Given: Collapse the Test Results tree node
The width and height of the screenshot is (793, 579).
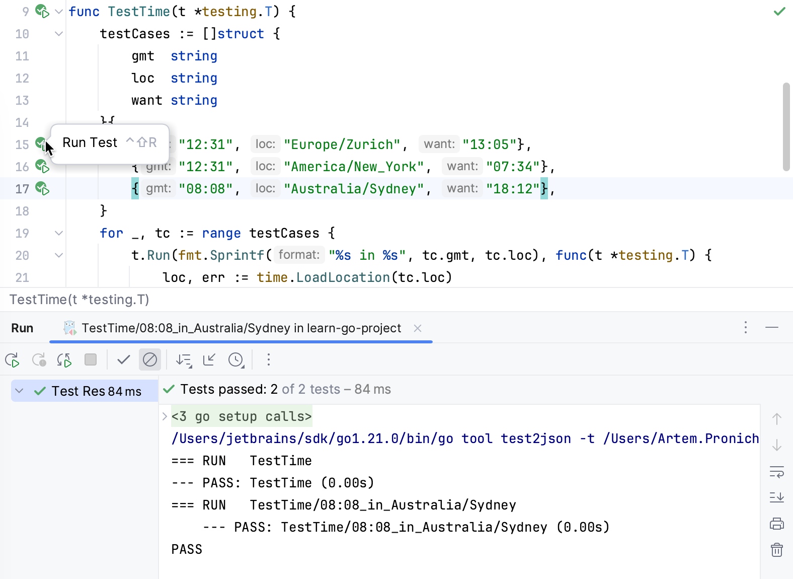Looking at the screenshot, I should [20, 391].
